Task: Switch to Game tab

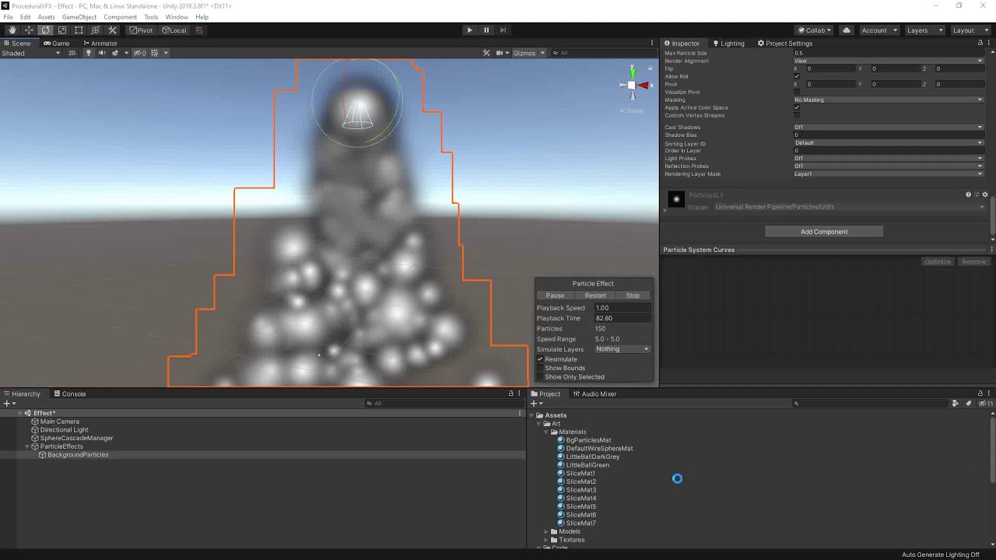Action: [x=56, y=44]
